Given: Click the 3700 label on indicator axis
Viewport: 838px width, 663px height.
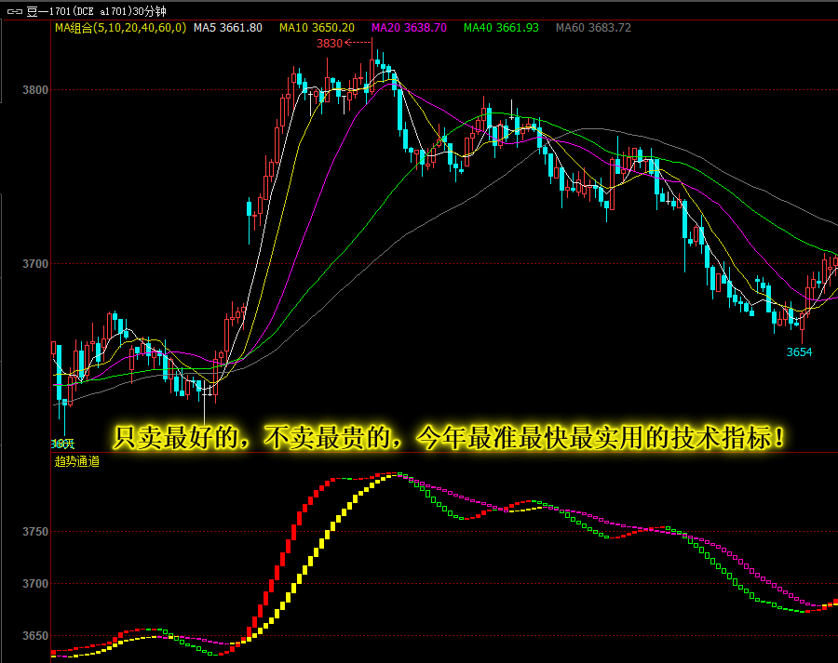Looking at the screenshot, I should point(35,584).
